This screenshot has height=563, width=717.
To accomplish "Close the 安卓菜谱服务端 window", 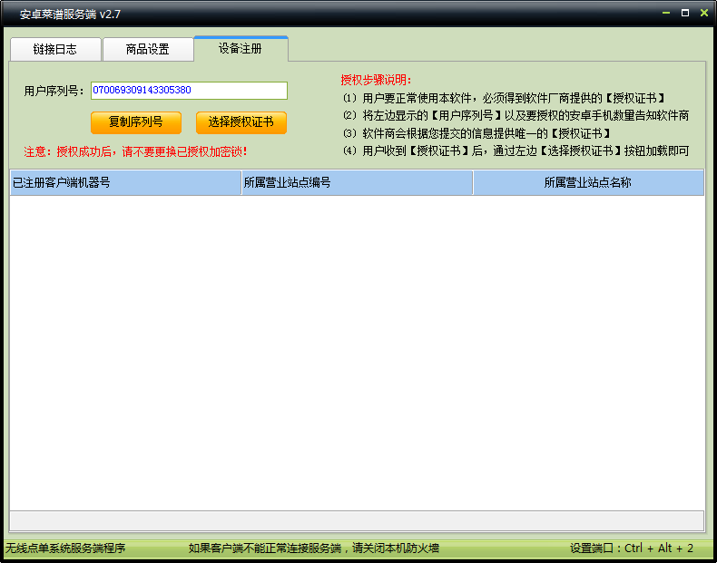I will 704,14.
